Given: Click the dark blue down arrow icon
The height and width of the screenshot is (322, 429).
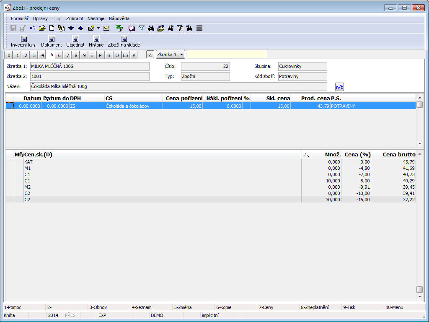Looking at the screenshot, I should (71, 28).
